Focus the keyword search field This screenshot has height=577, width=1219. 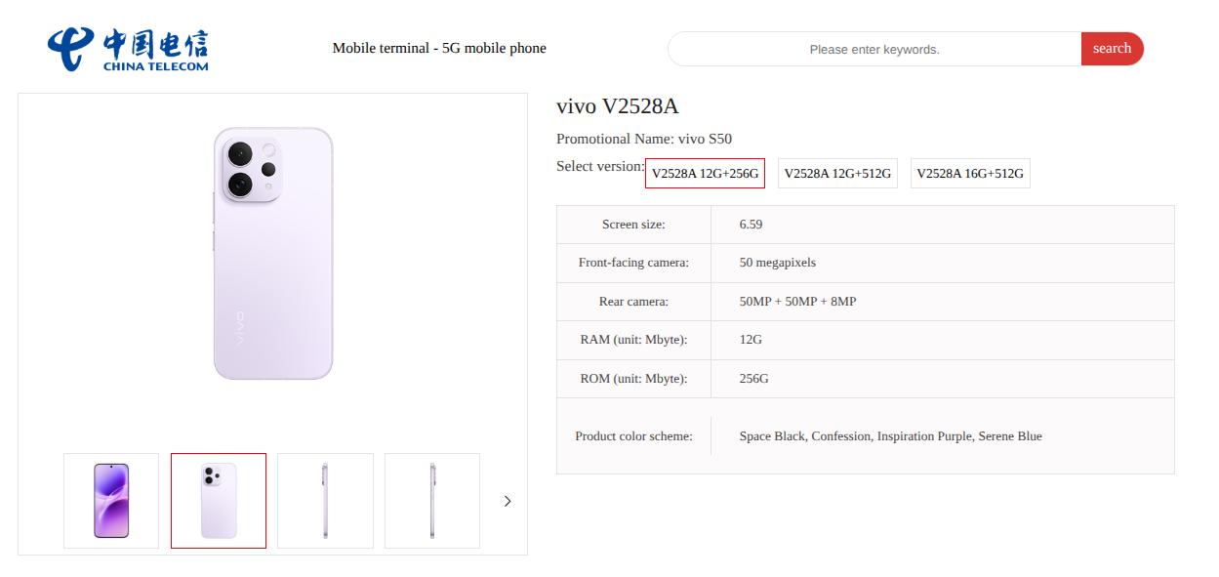click(x=874, y=49)
